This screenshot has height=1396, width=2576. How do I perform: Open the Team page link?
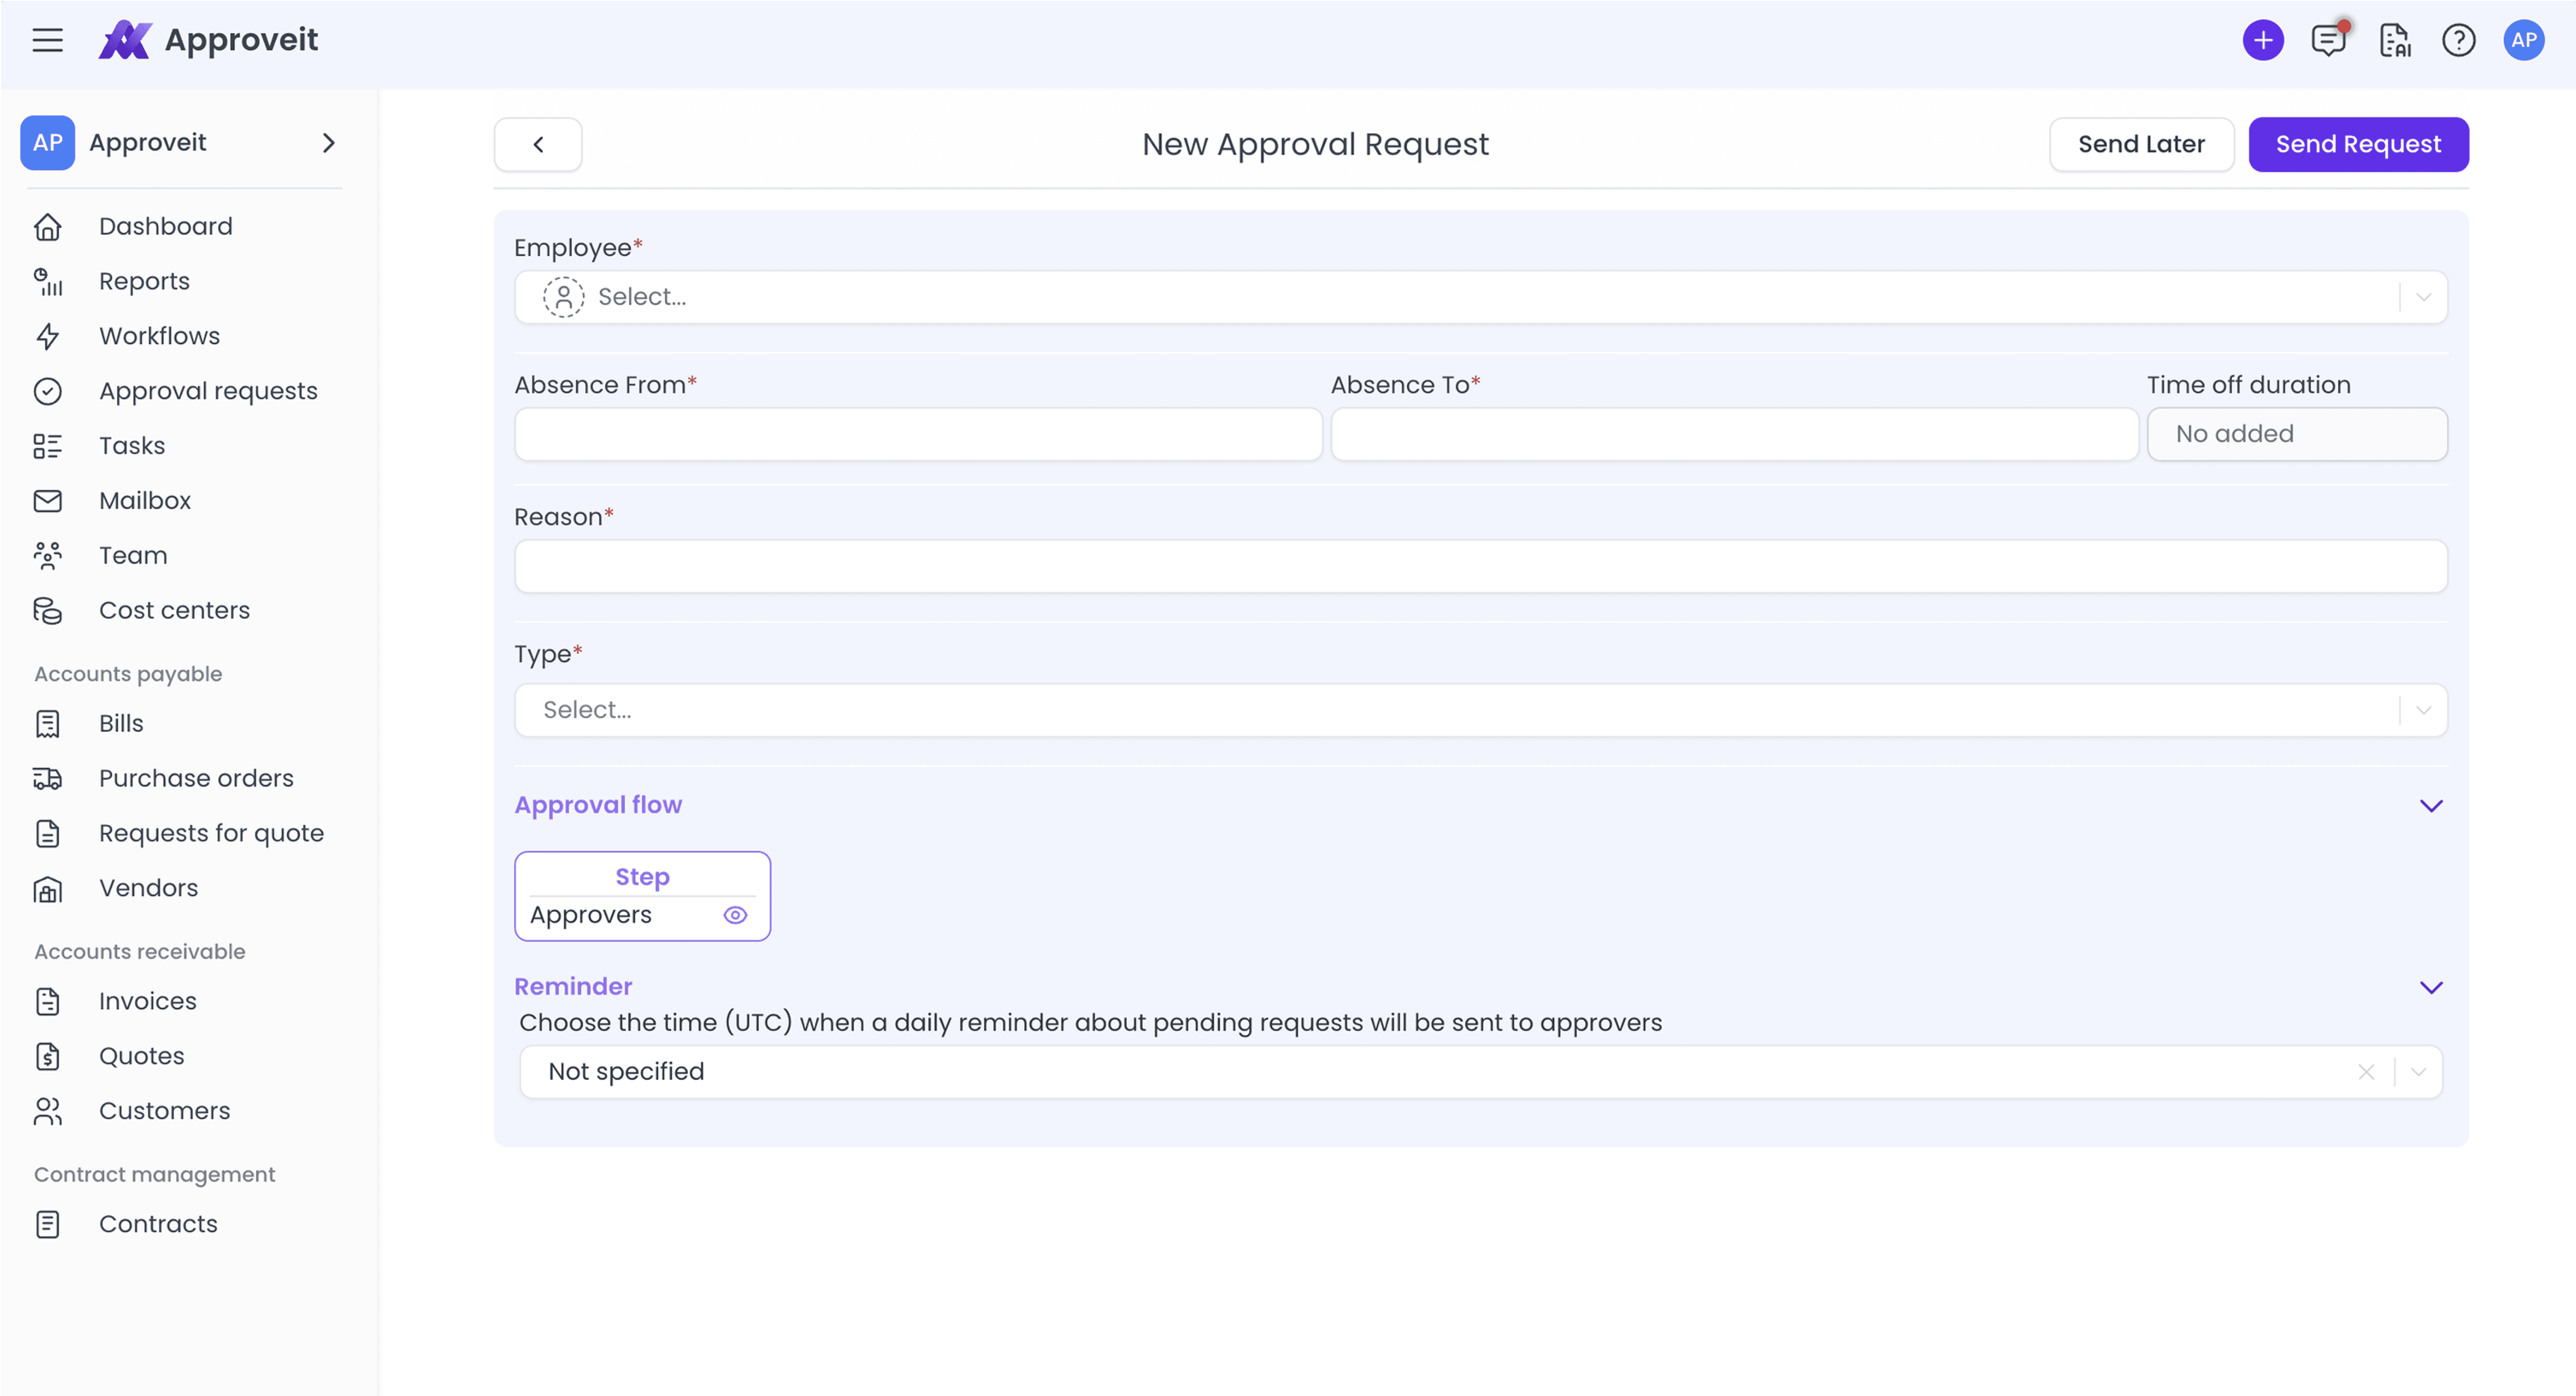click(x=133, y=556)
